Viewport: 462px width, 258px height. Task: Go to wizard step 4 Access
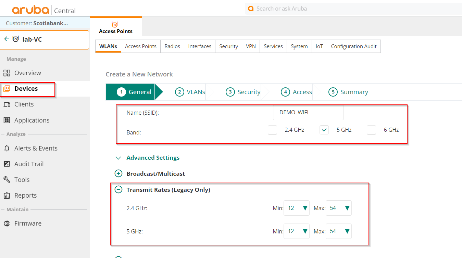(x=296, y=92)
